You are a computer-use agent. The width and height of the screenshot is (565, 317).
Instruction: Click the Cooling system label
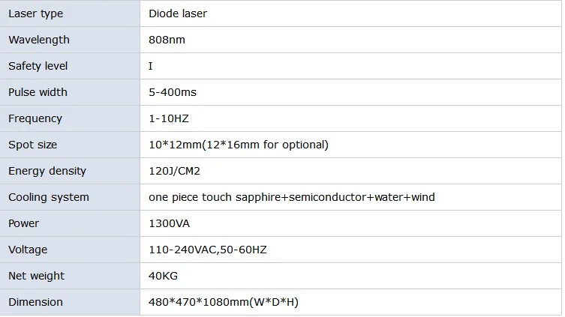point(49,198)
